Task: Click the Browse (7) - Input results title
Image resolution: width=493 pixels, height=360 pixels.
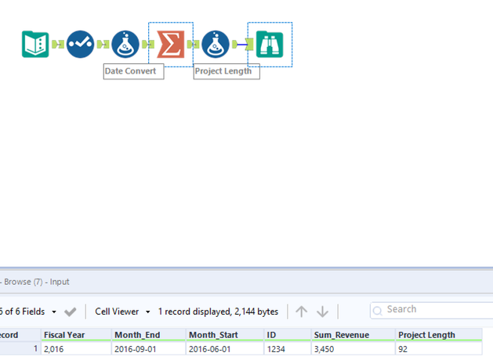Action: pyautogui.click(x=37, y=282)
